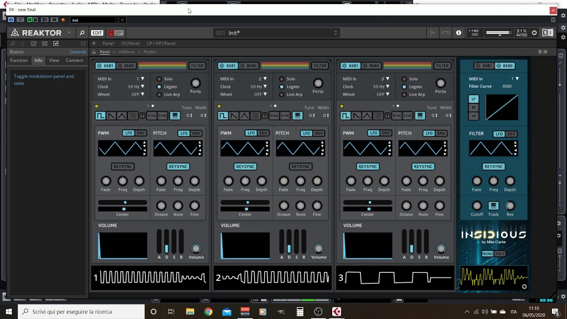Switch voice 1 chip to 8580
The image size is (567, 319).
click(126, 66)
